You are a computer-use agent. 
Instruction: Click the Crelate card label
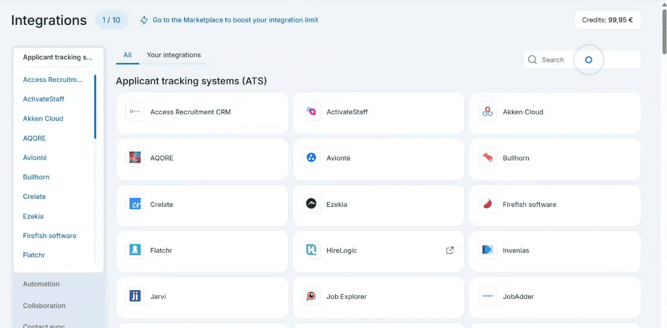[x=161, y=204]
